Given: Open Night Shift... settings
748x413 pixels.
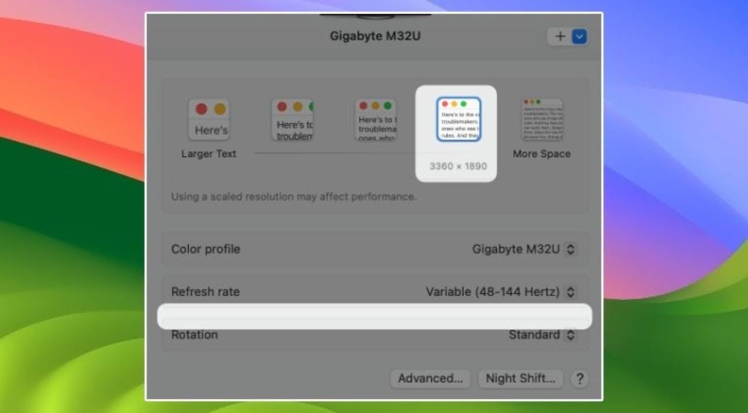Looking at the screenshot, I should pos(520,379).
